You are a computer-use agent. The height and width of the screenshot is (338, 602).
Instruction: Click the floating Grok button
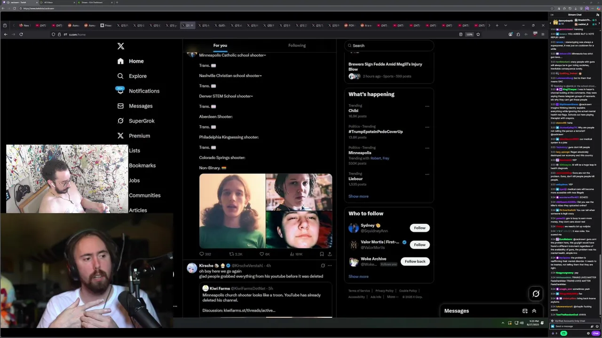[x=536, y=294]
